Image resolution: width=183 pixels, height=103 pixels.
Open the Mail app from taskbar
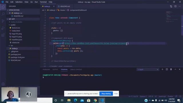tap(82, 100)
